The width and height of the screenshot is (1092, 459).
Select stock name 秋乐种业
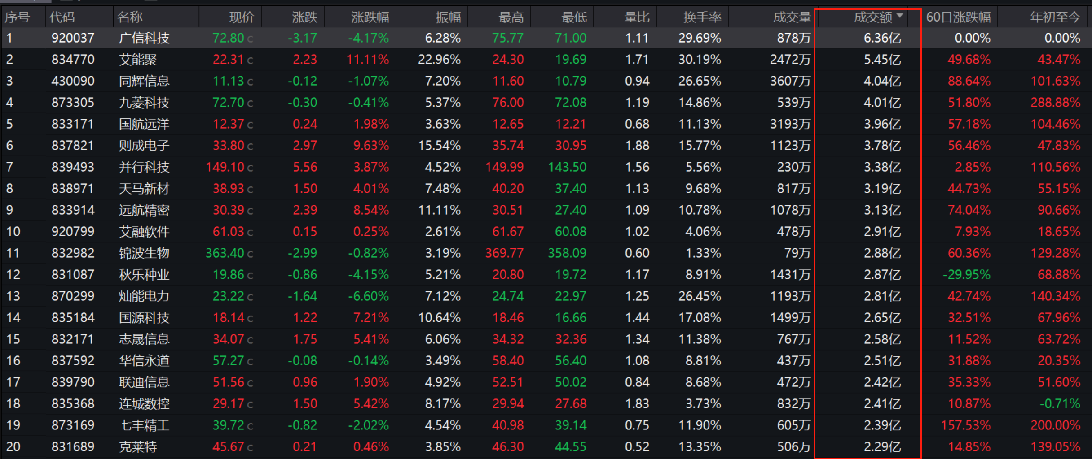coord(144,275)
